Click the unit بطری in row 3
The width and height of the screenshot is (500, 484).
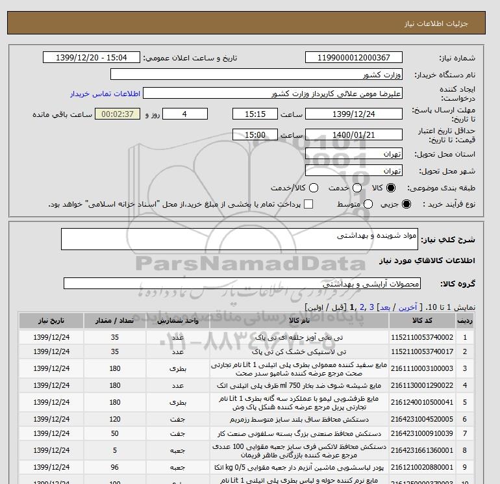pyautogui.click(x=178, y=368)
